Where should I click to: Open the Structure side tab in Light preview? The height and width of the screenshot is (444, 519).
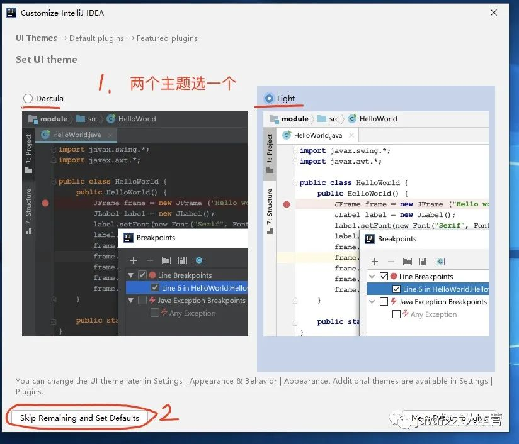[x=270, y=211]
